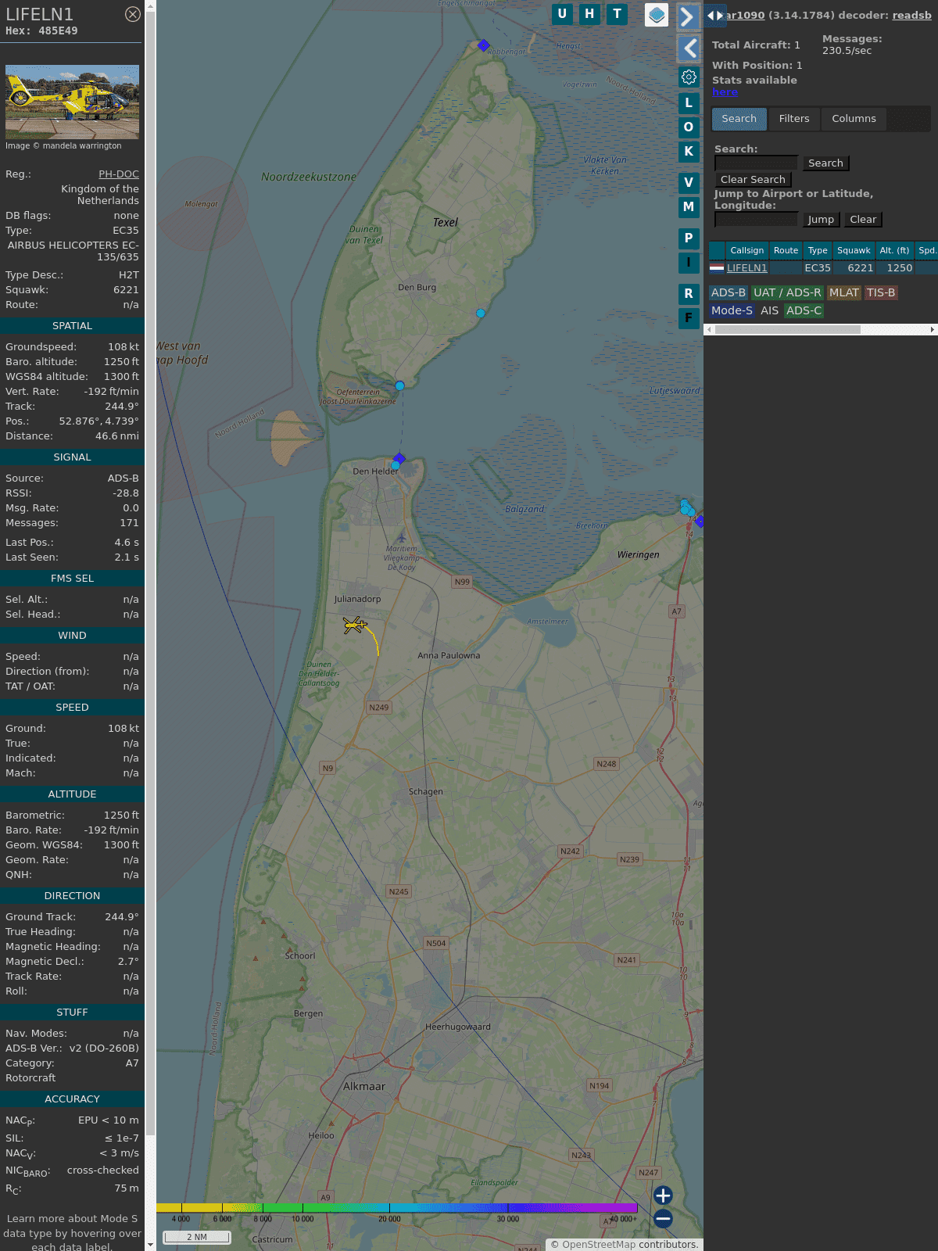
Task: Toggle the T button on map
Action: [617, 14]
